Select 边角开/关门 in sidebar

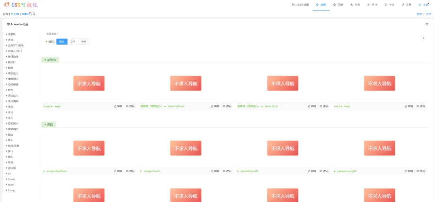(14, 51)
